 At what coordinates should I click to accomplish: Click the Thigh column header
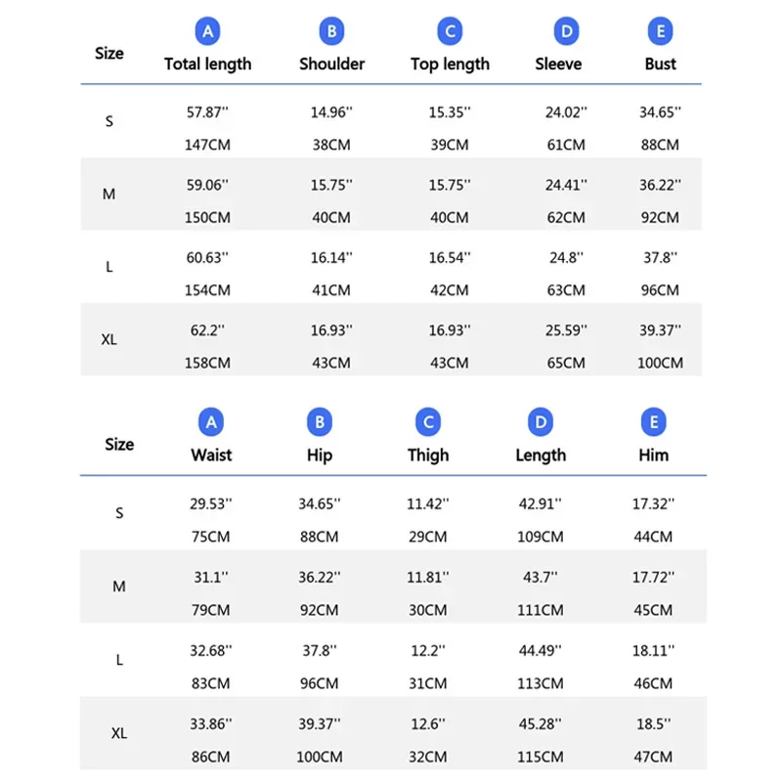coord(428,456)
